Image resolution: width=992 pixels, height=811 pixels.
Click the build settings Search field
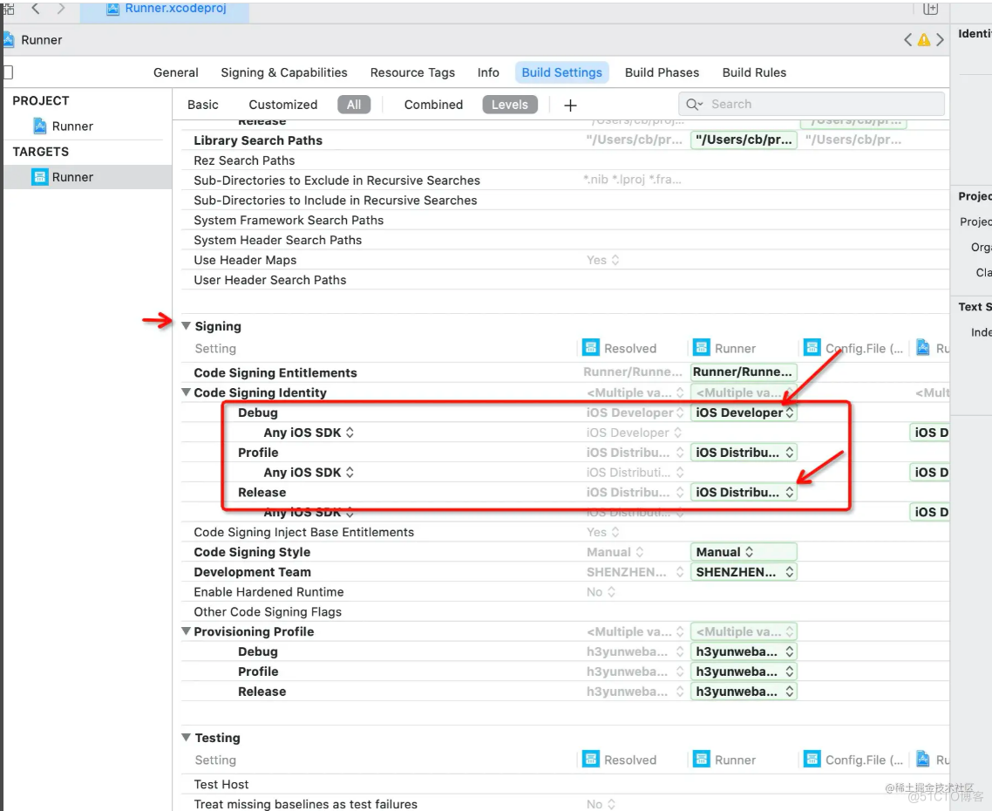[x=812, y=105]
